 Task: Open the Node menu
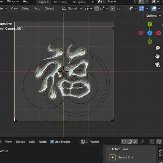[x=43, y=142]
